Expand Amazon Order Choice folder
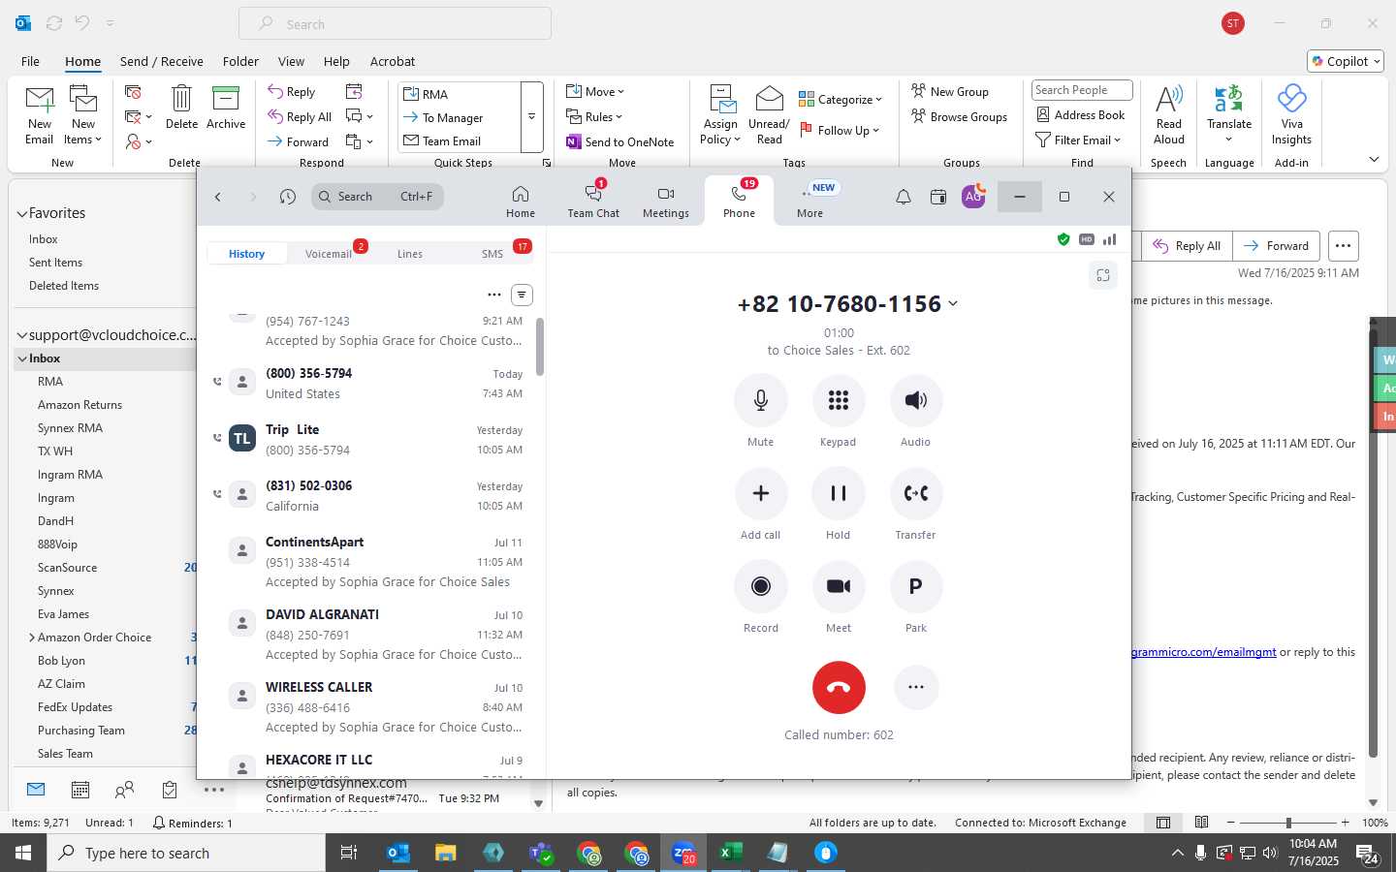Image resolution: width=1396 pixels, height=872 pixels. click(32, 638)
